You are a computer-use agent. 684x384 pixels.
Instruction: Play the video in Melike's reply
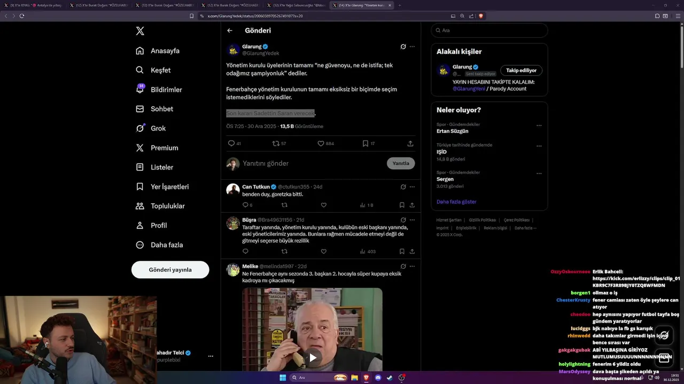pos(313,357)
